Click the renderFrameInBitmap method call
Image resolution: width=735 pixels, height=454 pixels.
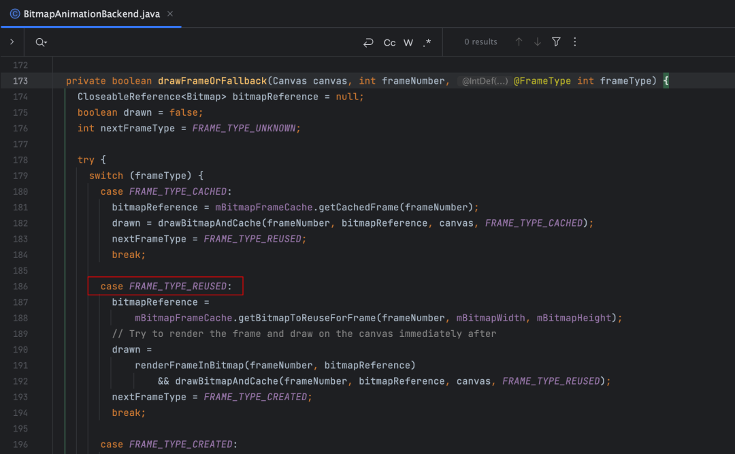(190, 366)
